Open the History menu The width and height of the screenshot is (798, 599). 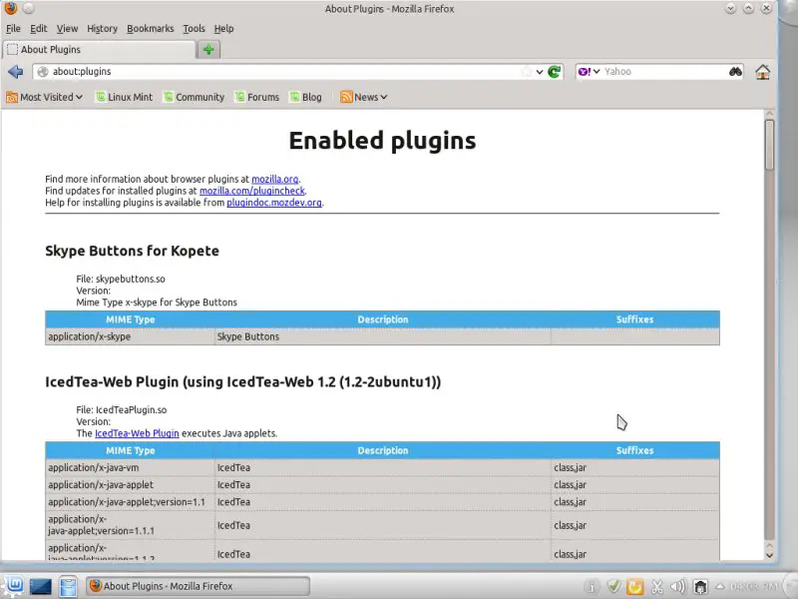pos(103,29)
